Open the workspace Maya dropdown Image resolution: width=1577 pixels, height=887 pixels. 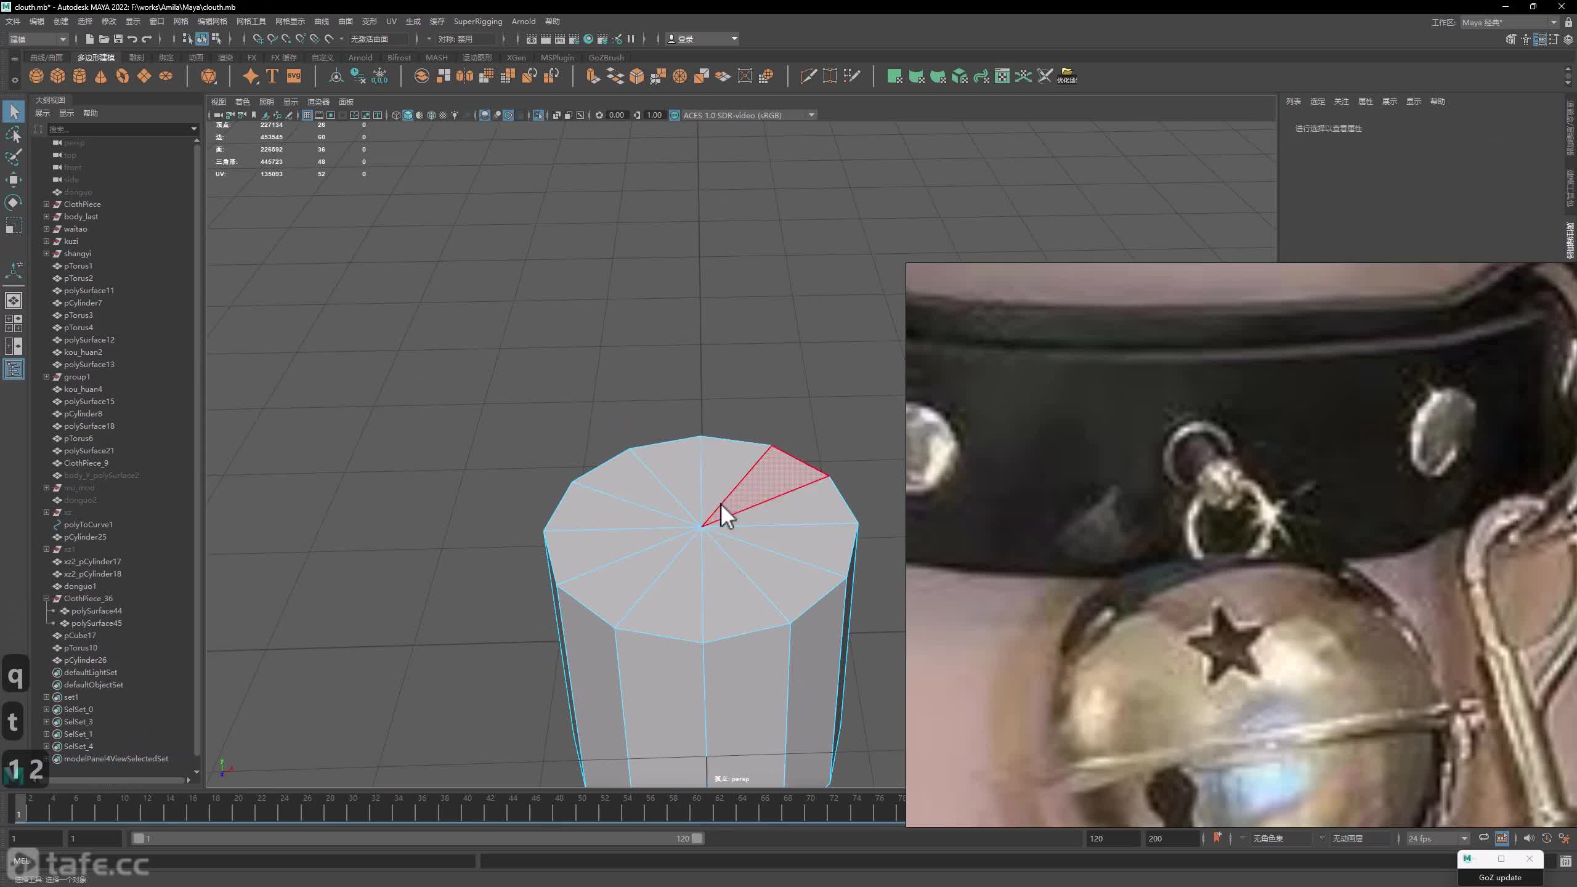pos(1509,22)
